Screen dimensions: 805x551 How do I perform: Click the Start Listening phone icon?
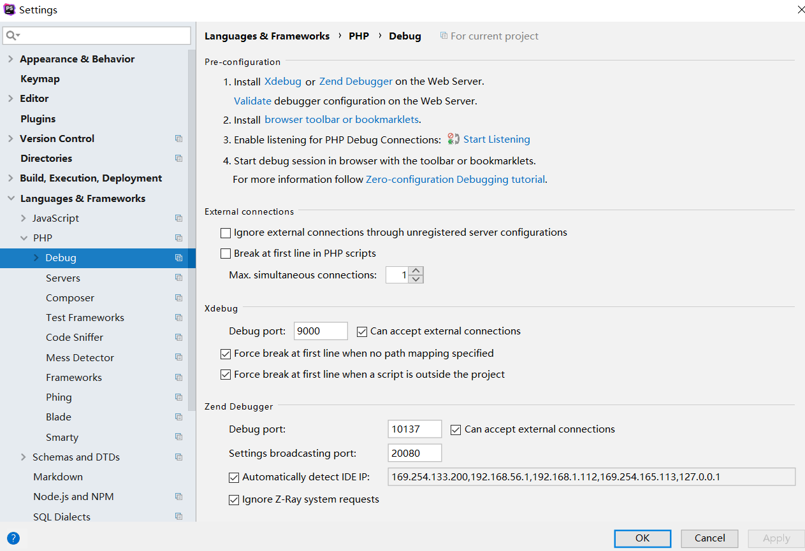[x=453, y=140]
